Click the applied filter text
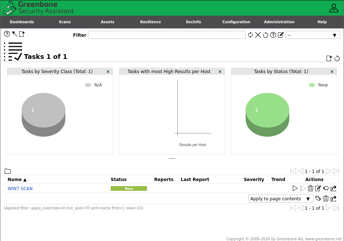Image resolution: width=344 pixels, height=241 pixels. coord(74,208)
